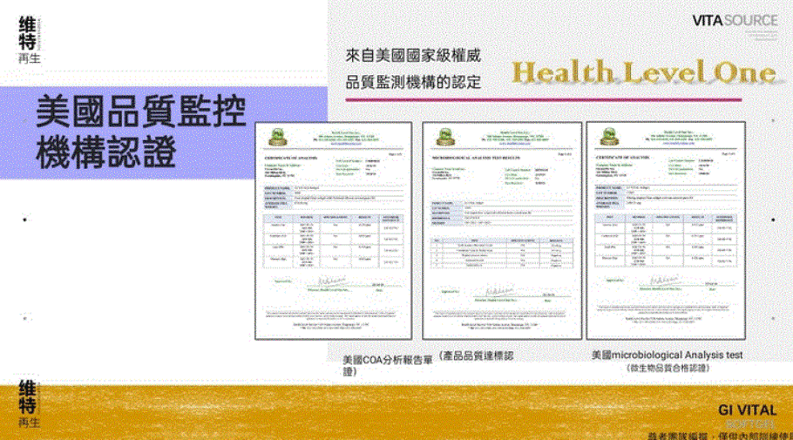Image resolution: width=793 pixels, height=440 pixels.
Task: Open the middle microbiological test results document
Action: 502,231
